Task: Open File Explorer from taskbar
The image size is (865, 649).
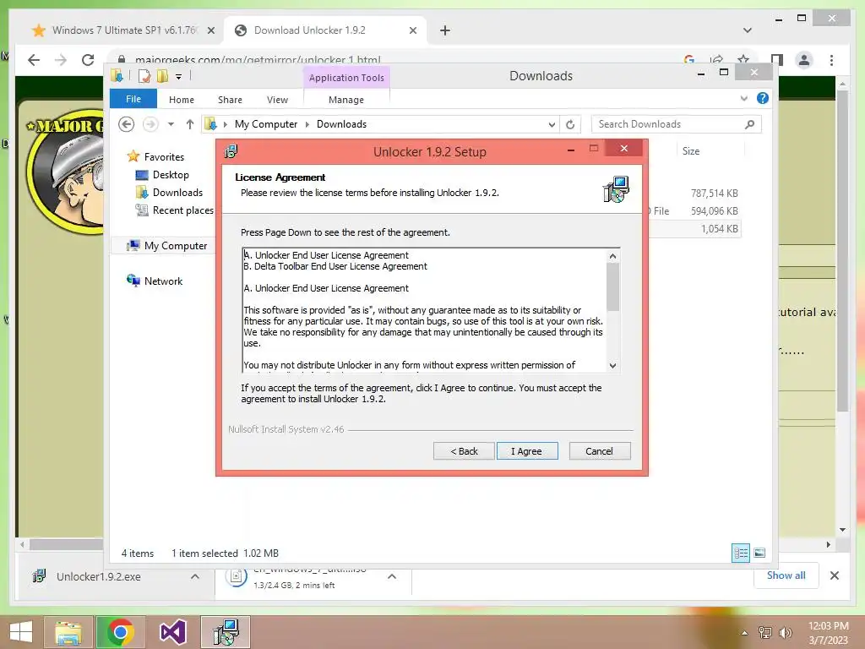Action: 68,632
